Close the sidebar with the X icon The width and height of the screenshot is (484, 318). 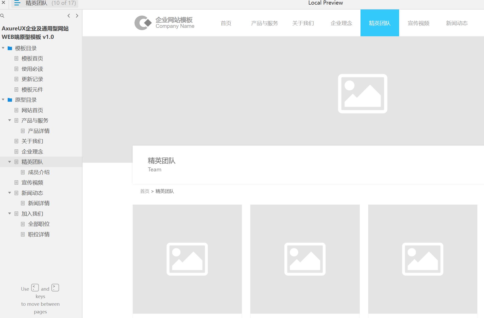point(3,3)
